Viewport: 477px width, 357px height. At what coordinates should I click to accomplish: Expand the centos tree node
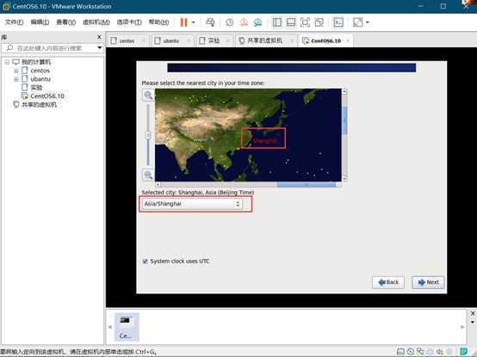click(16, 71)
